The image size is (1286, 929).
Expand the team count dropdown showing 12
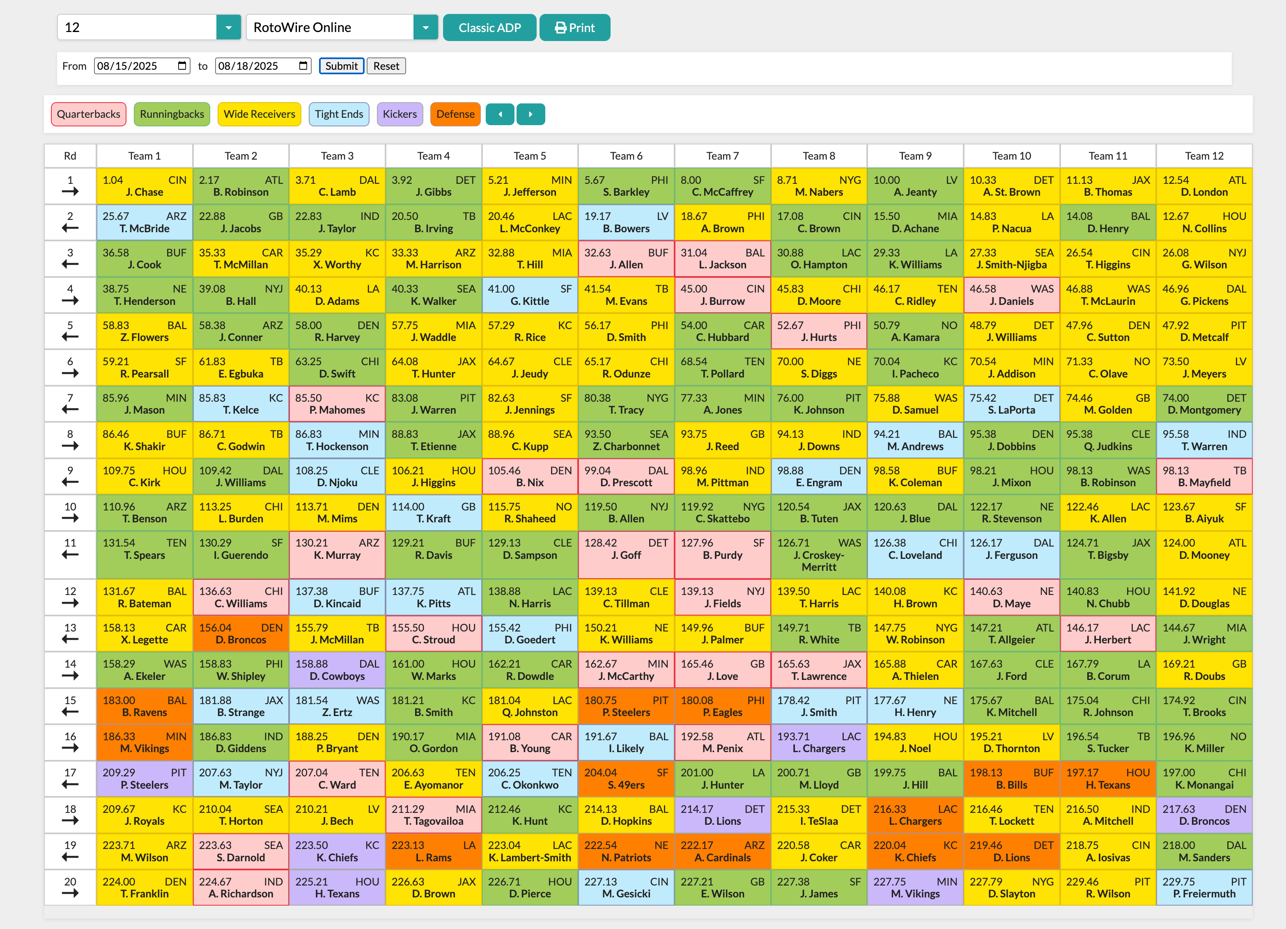pos(229,27)
